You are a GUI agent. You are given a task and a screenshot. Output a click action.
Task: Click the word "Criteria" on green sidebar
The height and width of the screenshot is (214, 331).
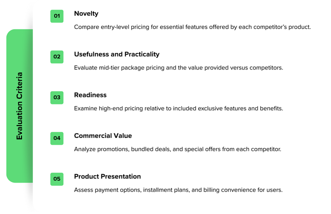[x=20, y=85]
